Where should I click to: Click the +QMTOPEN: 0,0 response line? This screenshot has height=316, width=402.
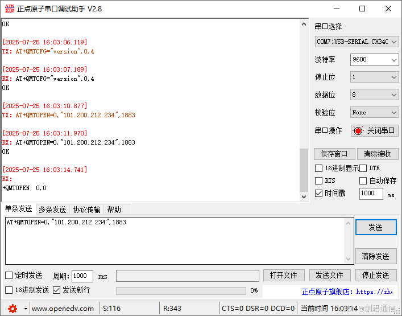[x=24, y=188]
